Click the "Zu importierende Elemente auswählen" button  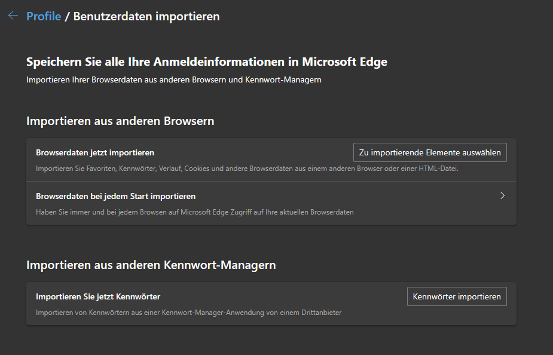pos(430,152)
